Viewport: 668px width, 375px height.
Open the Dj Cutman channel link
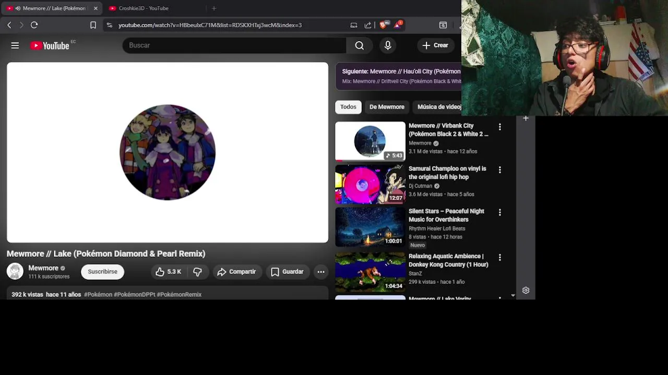[x=420, y=186]
